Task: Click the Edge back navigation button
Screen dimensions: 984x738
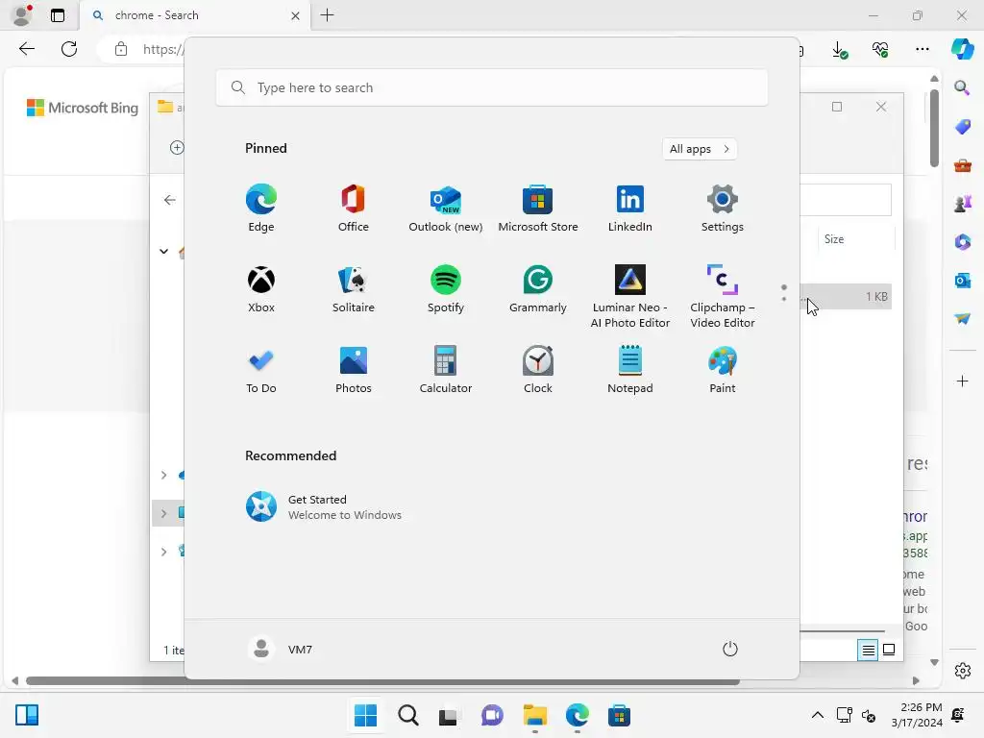Action: point(27,49)
